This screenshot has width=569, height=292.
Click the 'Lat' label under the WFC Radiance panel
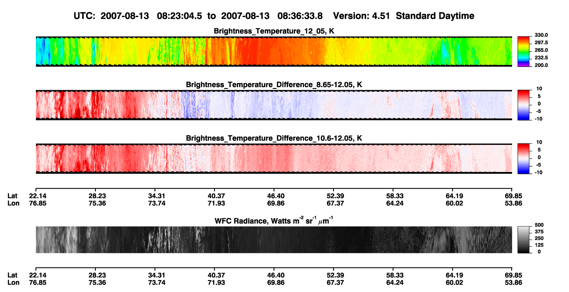tap(13, 275)
